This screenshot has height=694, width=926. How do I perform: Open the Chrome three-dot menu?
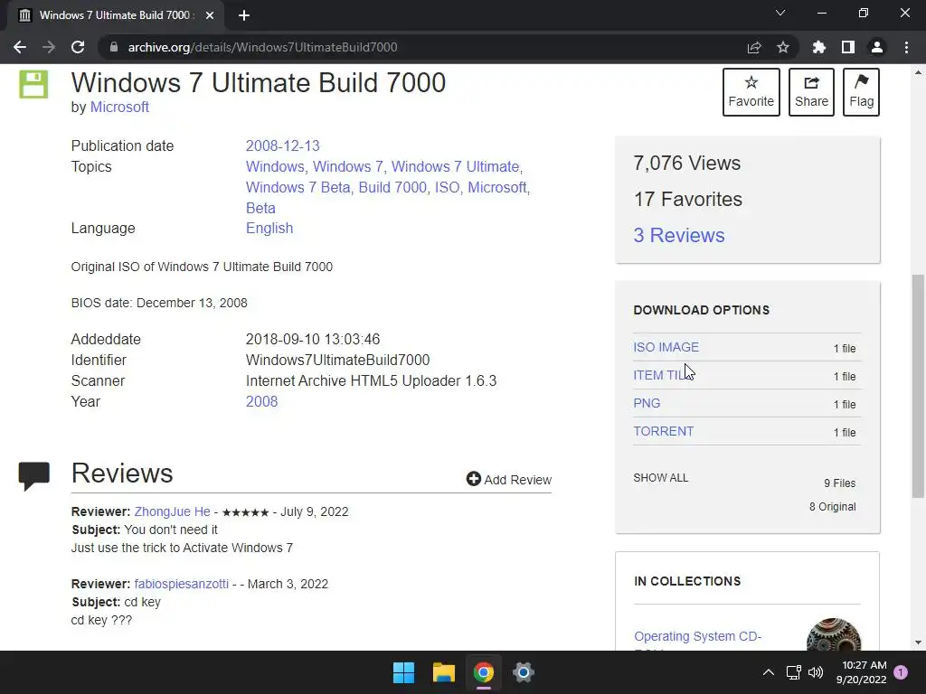click(x=906, y=47)
